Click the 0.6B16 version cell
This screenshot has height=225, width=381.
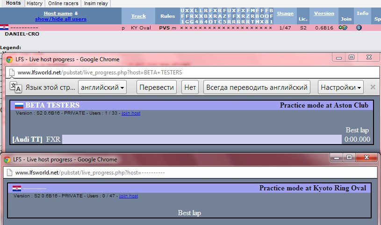(324, 28)
